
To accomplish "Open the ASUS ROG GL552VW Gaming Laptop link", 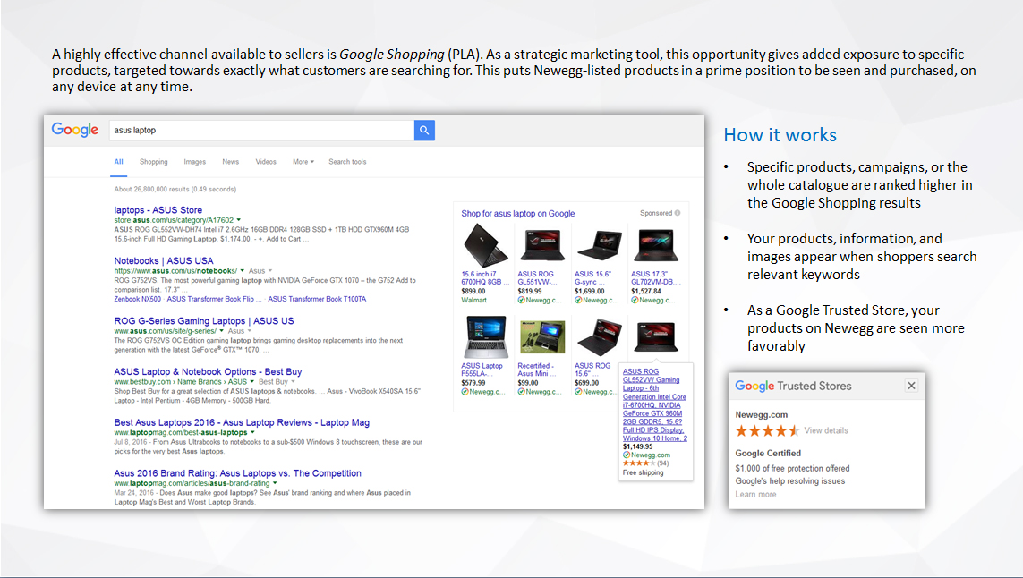I will point(655,405).
